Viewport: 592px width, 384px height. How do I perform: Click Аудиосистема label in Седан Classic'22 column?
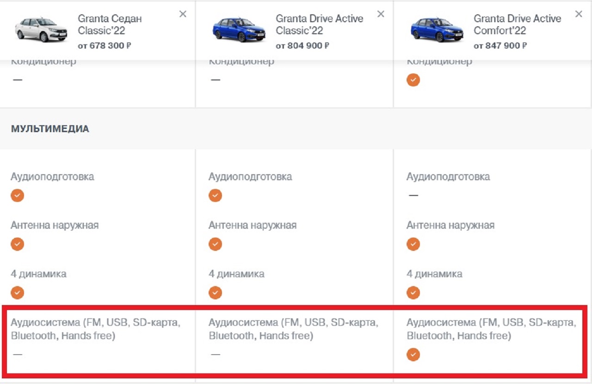pyautogui.click(x=96, y=329)
